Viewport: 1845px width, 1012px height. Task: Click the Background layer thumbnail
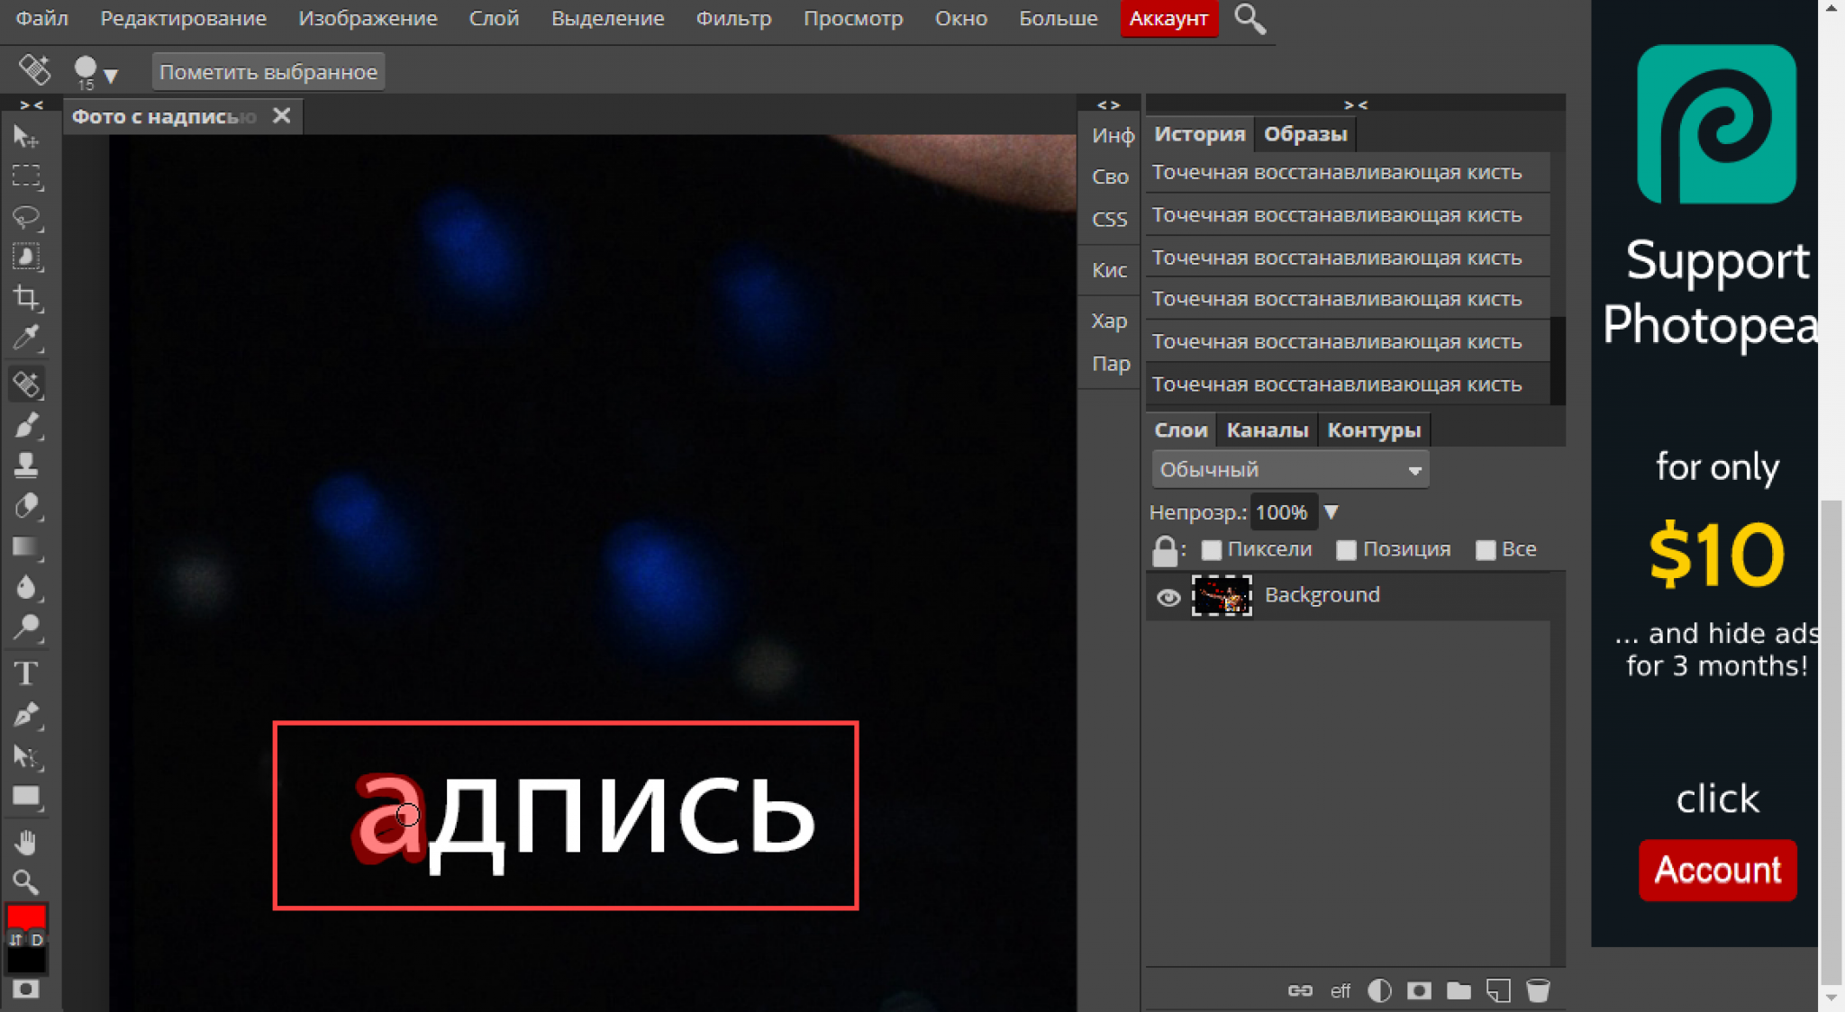[1222, 594]
